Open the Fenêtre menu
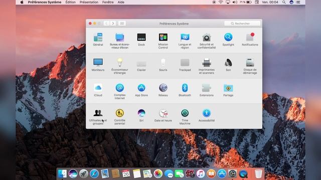321x180 pixels. point(108,2)
